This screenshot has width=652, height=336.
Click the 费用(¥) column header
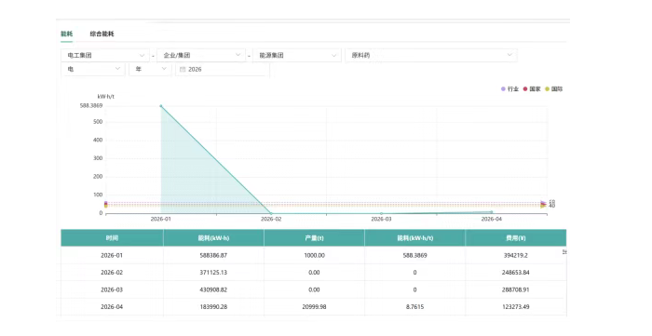pyautogui.click(x=516, y=238)
